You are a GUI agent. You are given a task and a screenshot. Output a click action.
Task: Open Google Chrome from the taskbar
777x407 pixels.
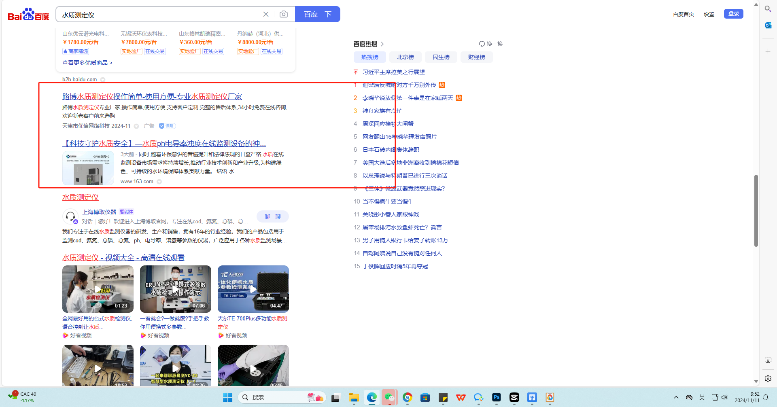(x=408, y=397)
